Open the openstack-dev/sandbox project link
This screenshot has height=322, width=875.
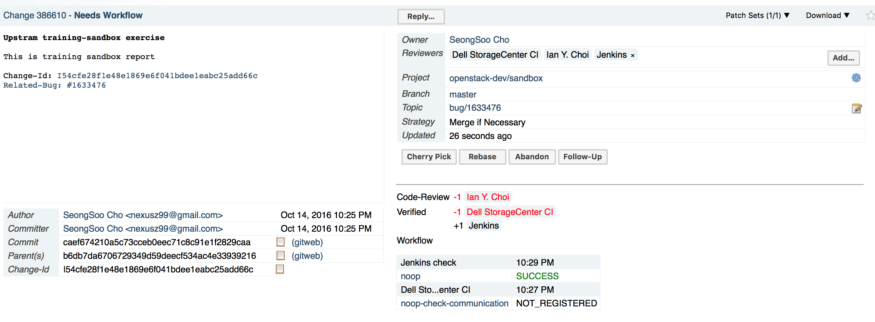pyautogui.click(x=496, y=78)
